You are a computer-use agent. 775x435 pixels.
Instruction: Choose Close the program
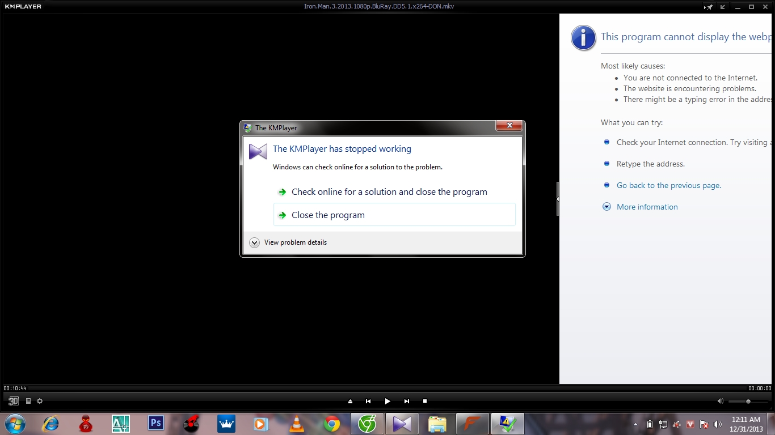(394, 215)
